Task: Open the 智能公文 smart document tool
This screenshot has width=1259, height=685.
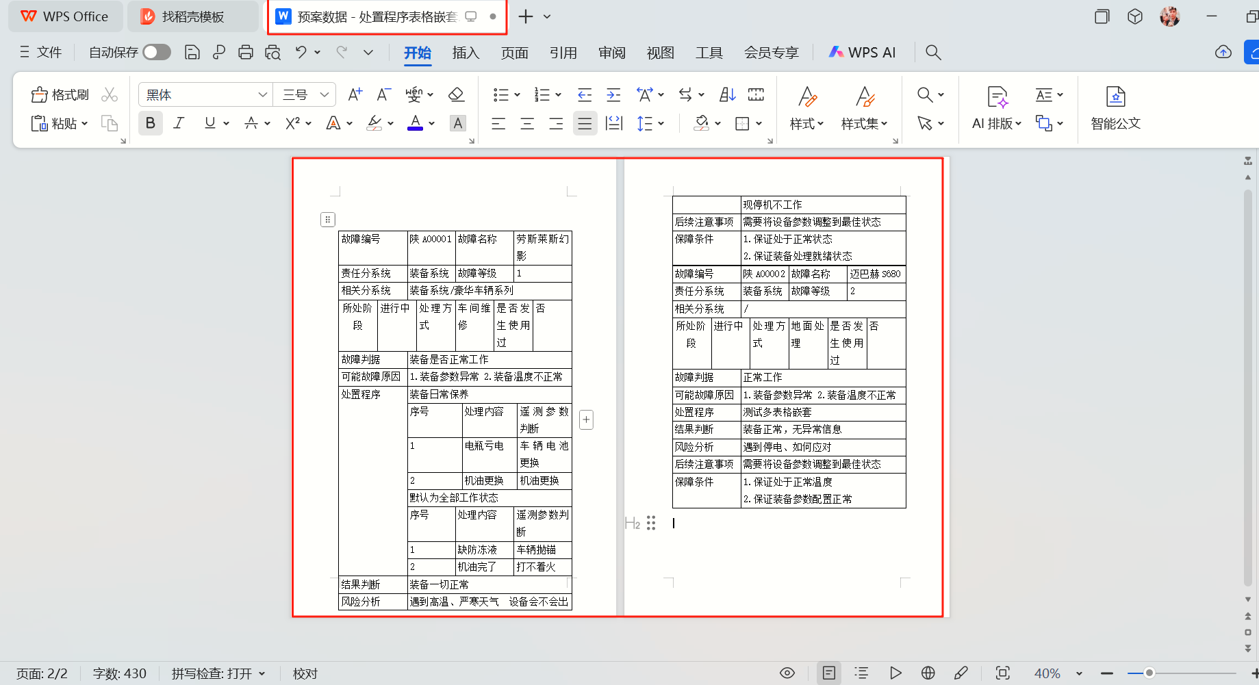Action: [1115, 108]
